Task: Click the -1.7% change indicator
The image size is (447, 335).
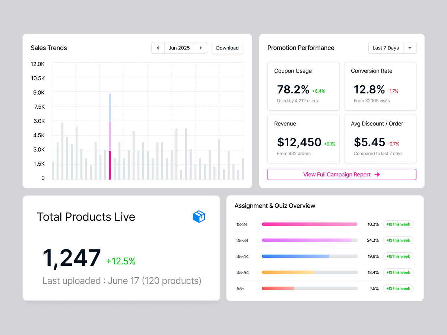Action: (x=393, y=91)
